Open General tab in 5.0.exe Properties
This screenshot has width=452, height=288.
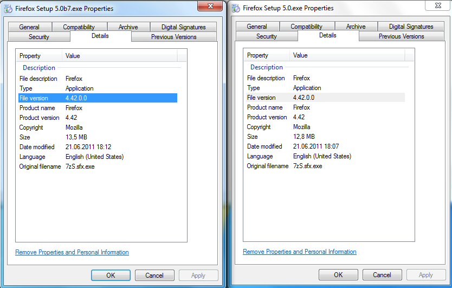[257, 26]
